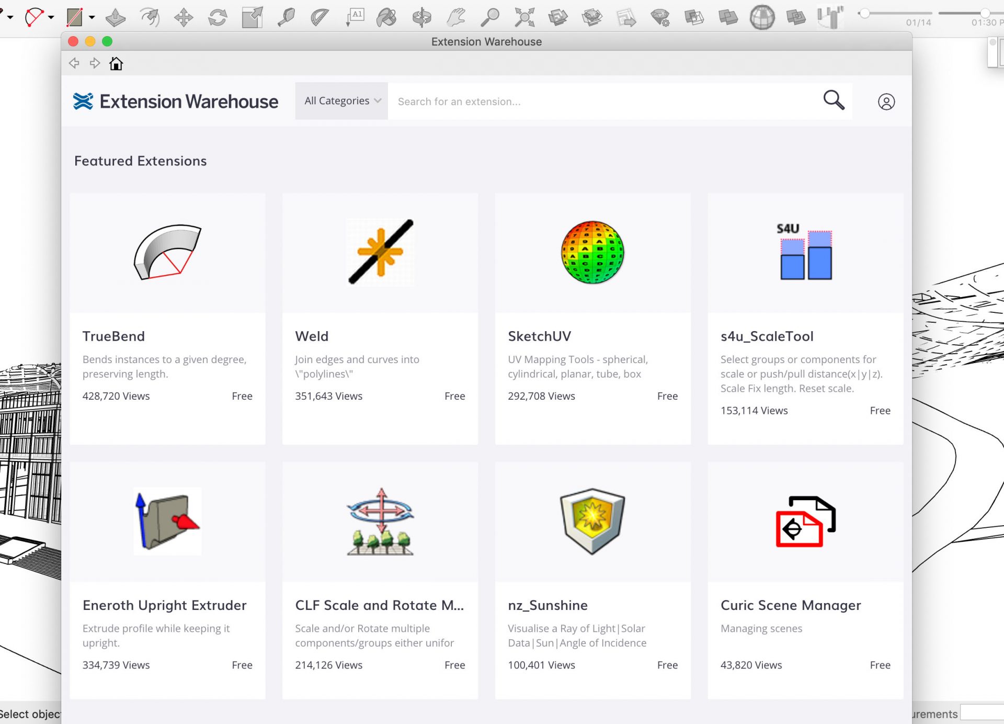
Task: Select the Orbit tool
Action: click(421, 17)
